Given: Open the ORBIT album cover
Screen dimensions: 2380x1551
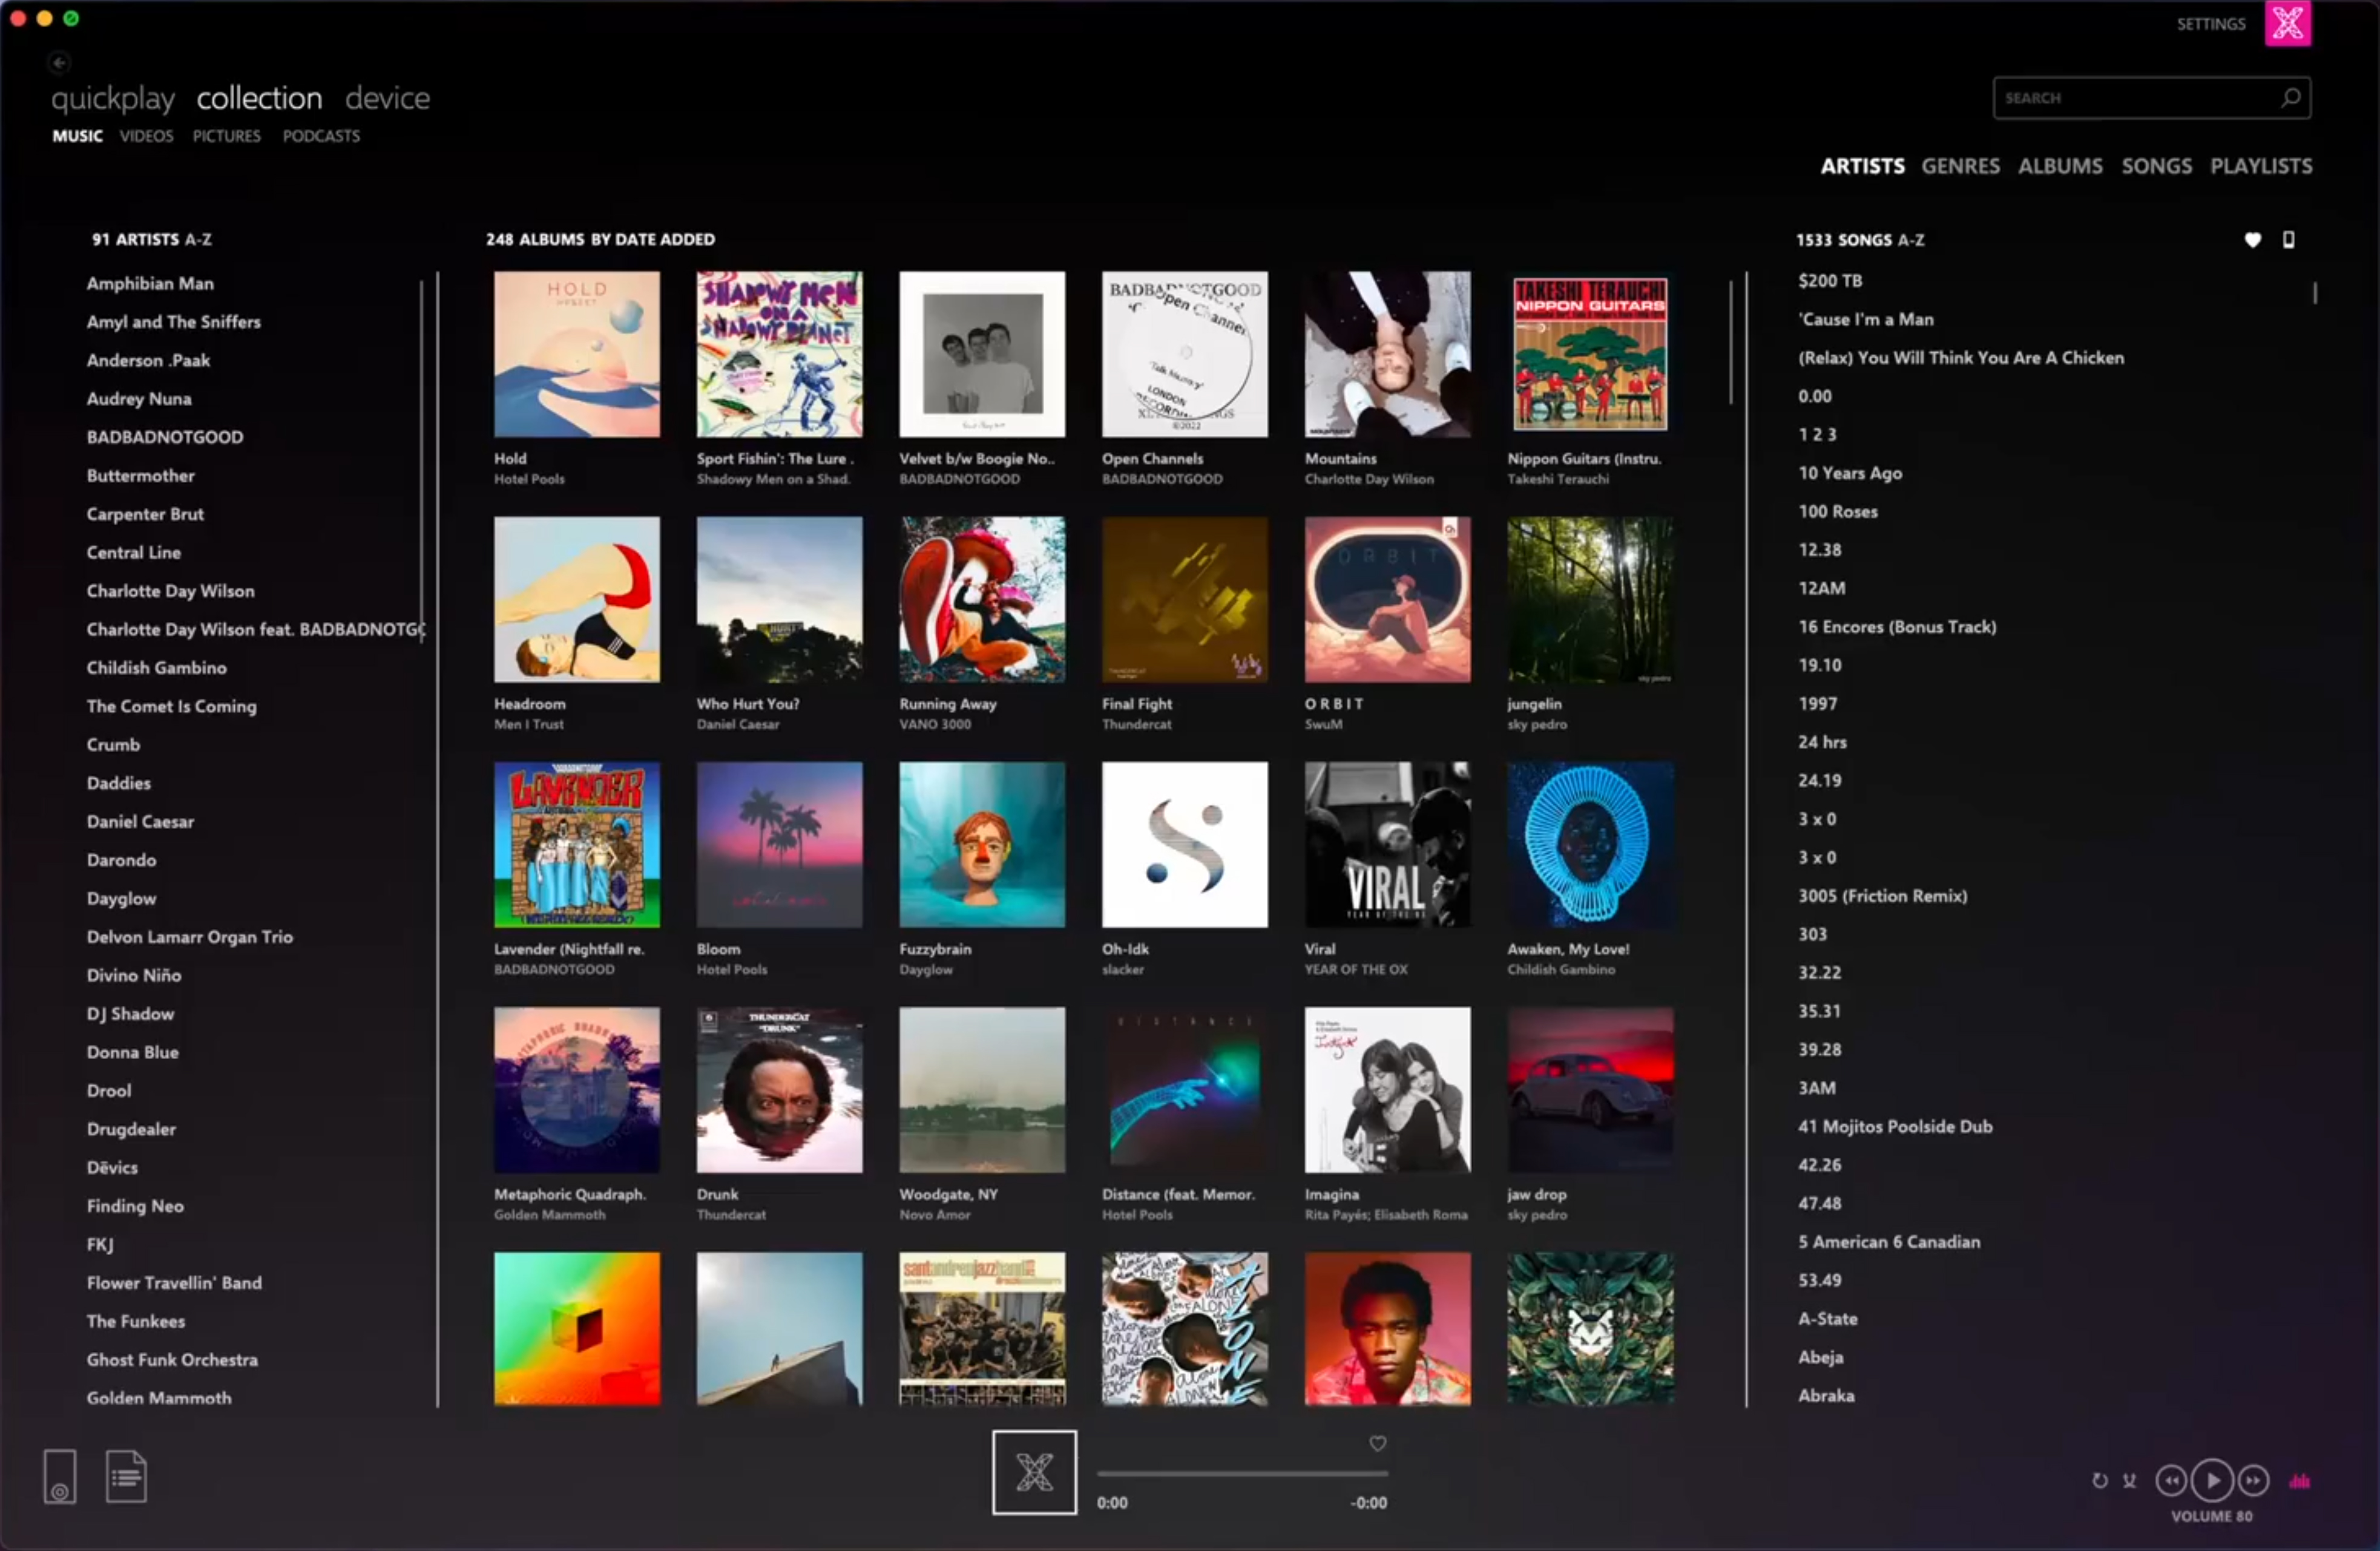Looking at the screenshot, I should point(1387,600).
